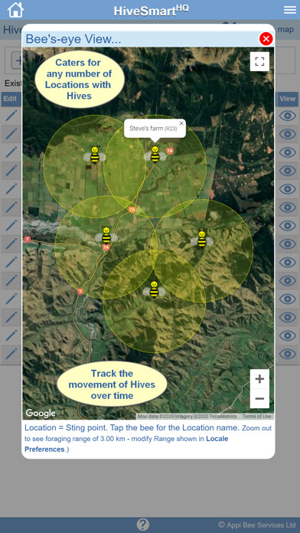
Task: Tap the bee marker near 7A road
Action: pyautogui.click(x=106, y=236)
